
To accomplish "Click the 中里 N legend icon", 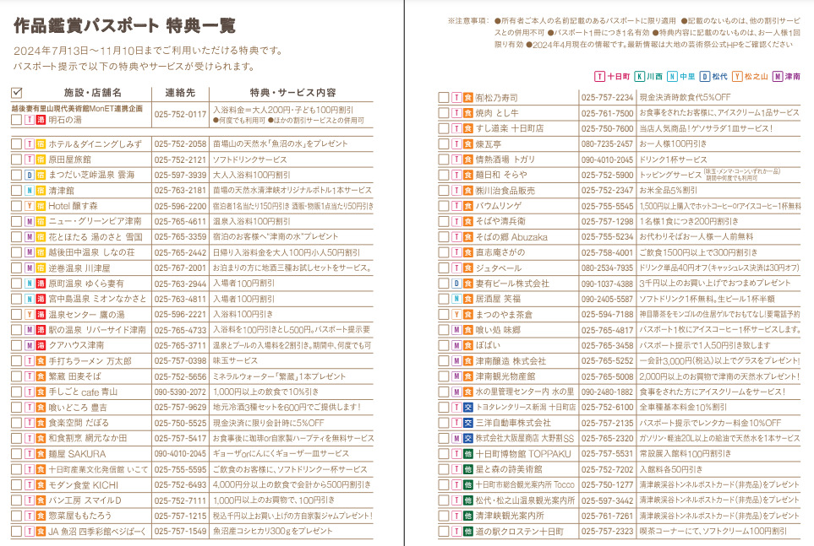I will point(672,77).
